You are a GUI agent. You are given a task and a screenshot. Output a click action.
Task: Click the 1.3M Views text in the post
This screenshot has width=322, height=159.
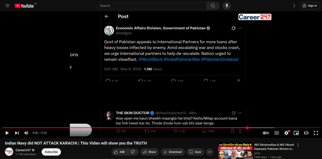[153, 69]
